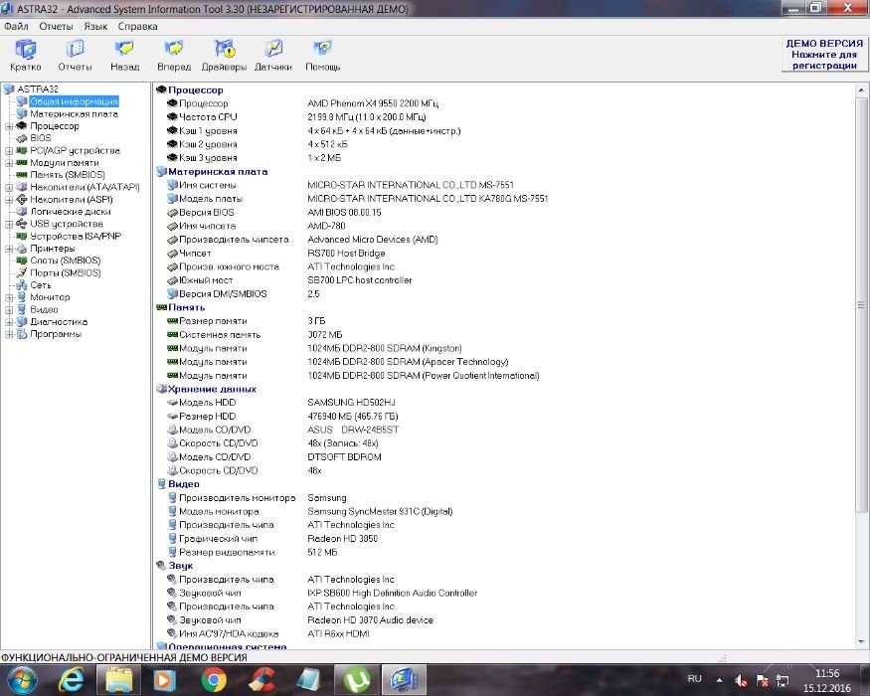Open Internet Explorer from the taskbar
The width and height of the screenshot is (870, 696).
click(x=72, y=680)
